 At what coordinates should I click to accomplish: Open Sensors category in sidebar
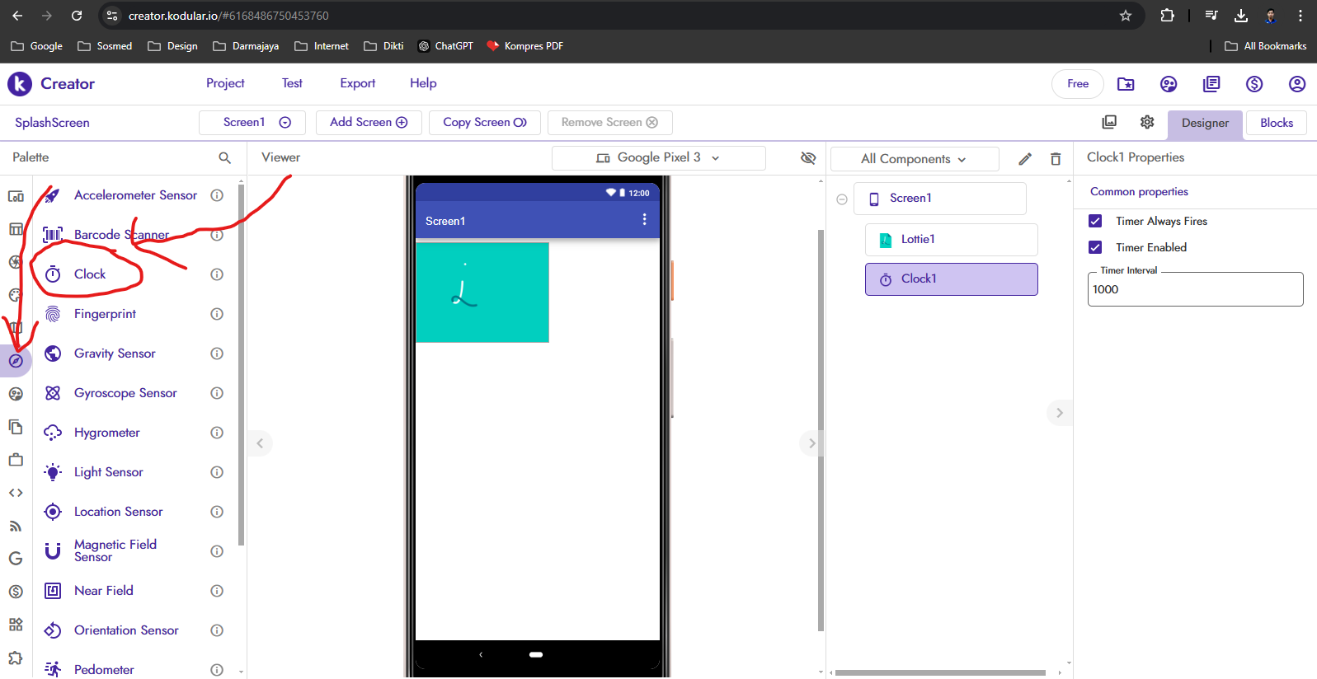click(x=16, y=361)
